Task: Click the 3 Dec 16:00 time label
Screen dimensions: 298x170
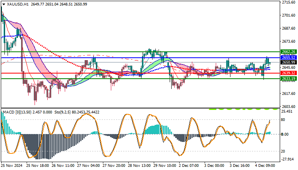Action: pos(240,166)
